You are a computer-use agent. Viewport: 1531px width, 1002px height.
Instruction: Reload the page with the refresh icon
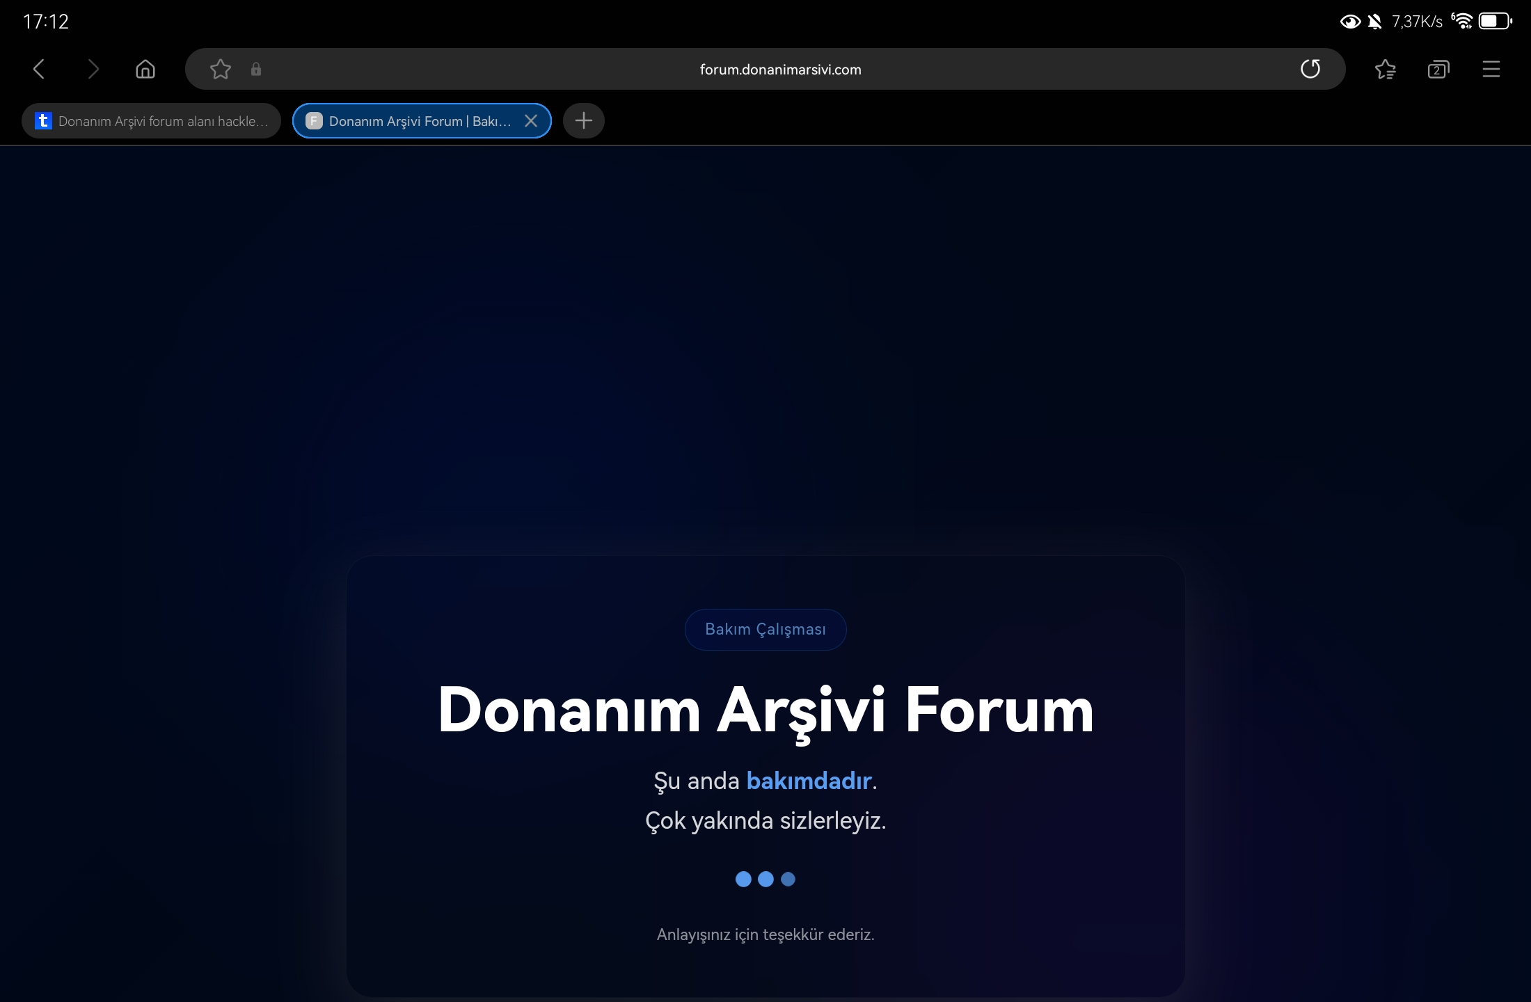pyautogui.click(x=1310, y=69)
